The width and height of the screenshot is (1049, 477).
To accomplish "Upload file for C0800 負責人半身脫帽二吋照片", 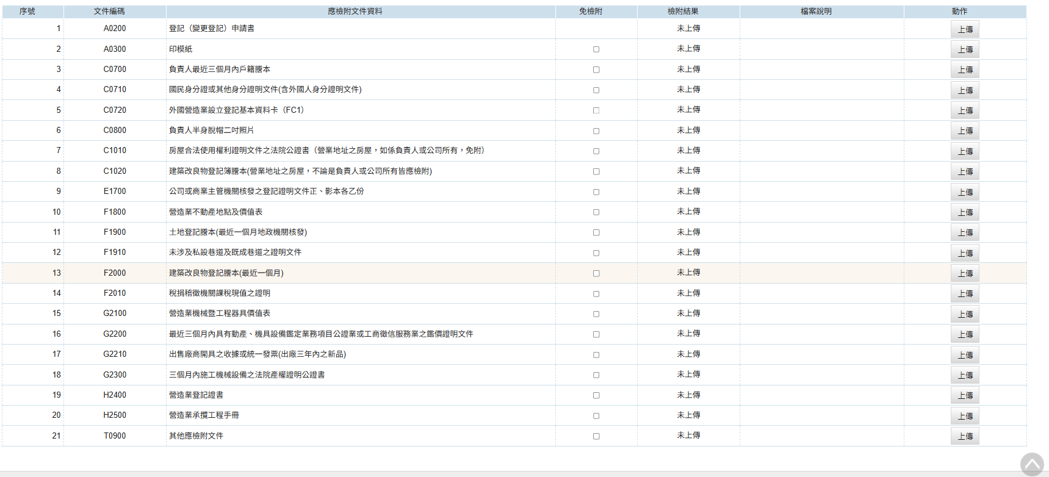I will [x=964, y=131].
